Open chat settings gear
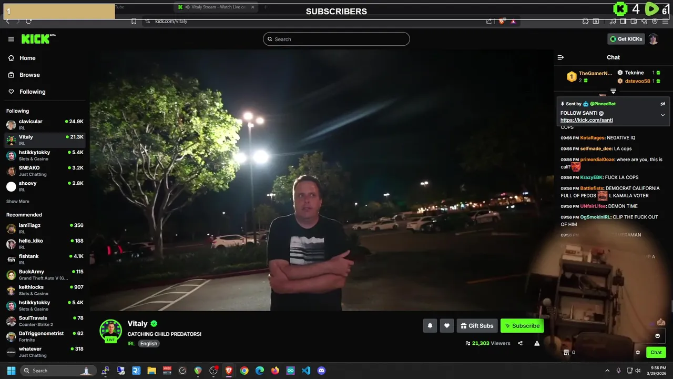This screenshot has height=379, width=673. coord(638,353)
